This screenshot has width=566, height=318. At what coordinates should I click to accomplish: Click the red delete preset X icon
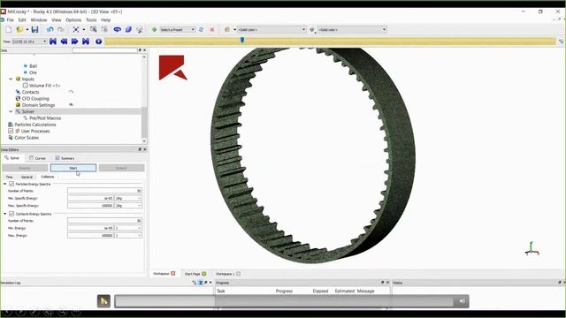coord(212,29)
